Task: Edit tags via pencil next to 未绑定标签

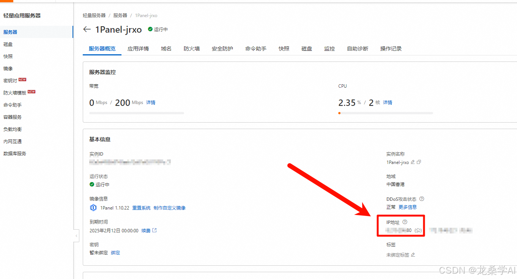Action: click(x=413, y=255)
